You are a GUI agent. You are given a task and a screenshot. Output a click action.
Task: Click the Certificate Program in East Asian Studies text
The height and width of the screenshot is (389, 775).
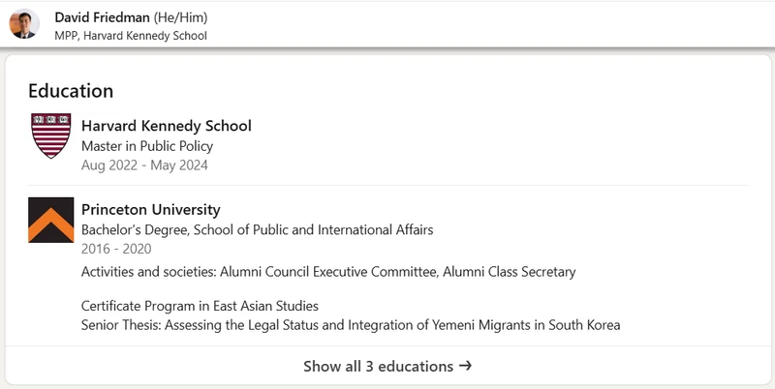200,306
